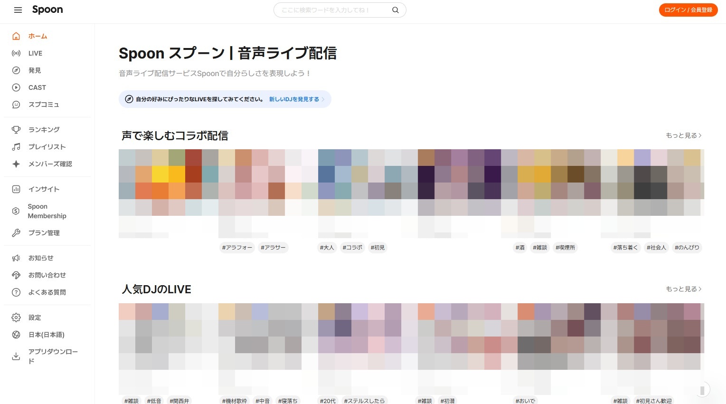
Task: Click the 設定 gear icon
Action: click(16, 317)
